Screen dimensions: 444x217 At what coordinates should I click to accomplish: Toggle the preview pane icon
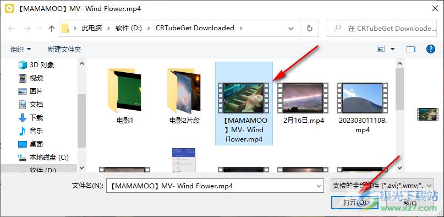[410, 49]
